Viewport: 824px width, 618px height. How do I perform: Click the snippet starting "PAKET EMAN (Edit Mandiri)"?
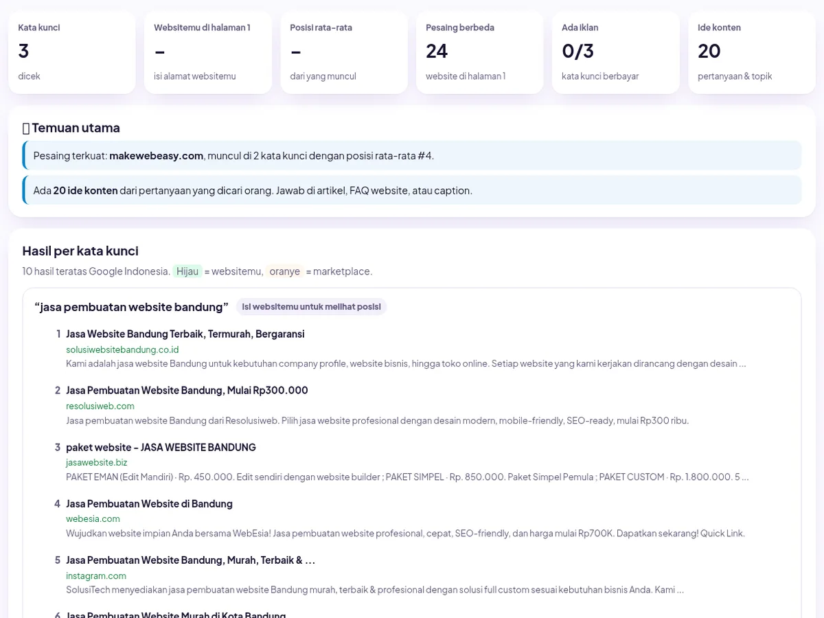[407, 477]
